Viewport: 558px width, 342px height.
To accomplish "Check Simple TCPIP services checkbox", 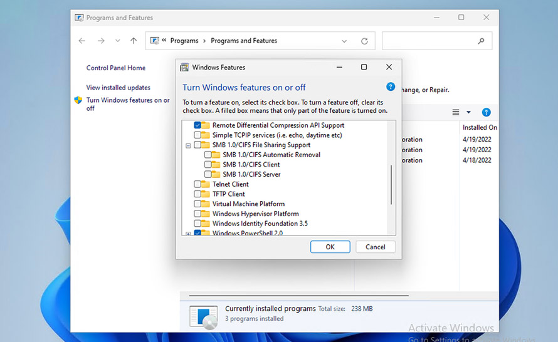I will coord(197,135).
